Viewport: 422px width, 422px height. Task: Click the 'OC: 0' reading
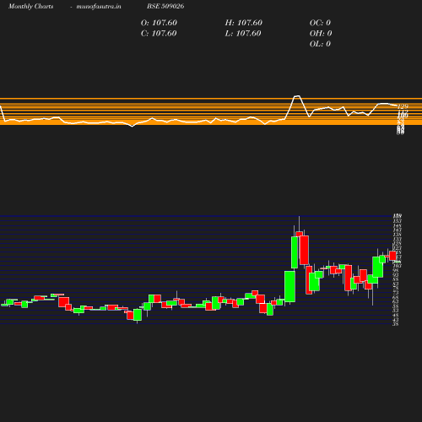pos(320,23)
